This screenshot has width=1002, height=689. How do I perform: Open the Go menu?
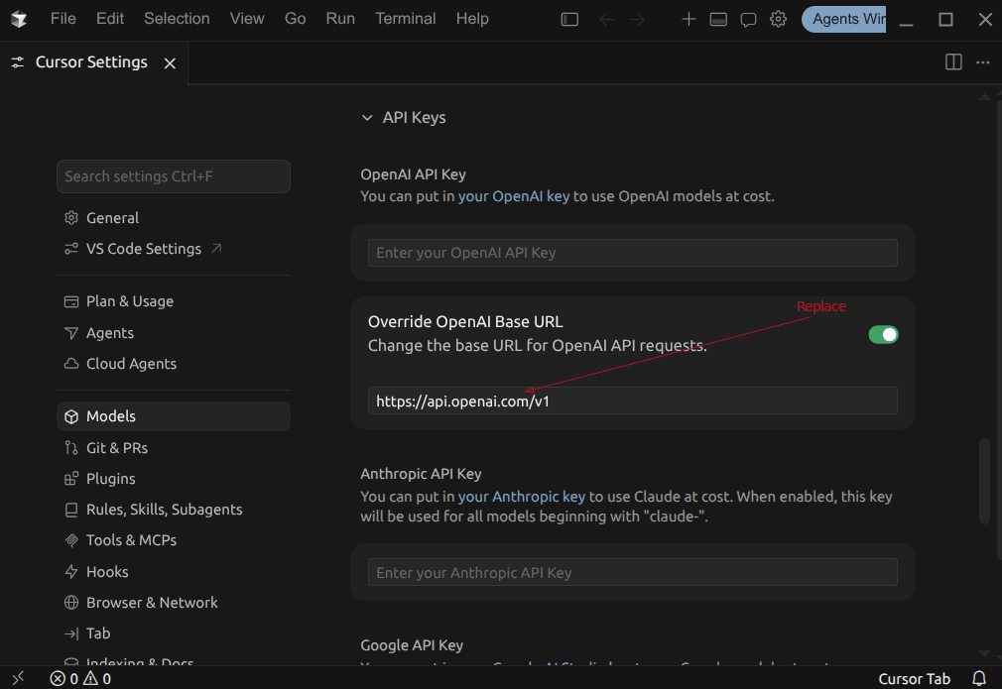tap(295, 19)
